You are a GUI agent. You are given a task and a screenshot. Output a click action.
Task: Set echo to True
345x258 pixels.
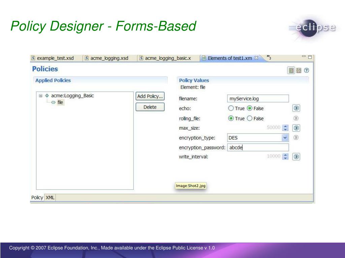(231, 108)
